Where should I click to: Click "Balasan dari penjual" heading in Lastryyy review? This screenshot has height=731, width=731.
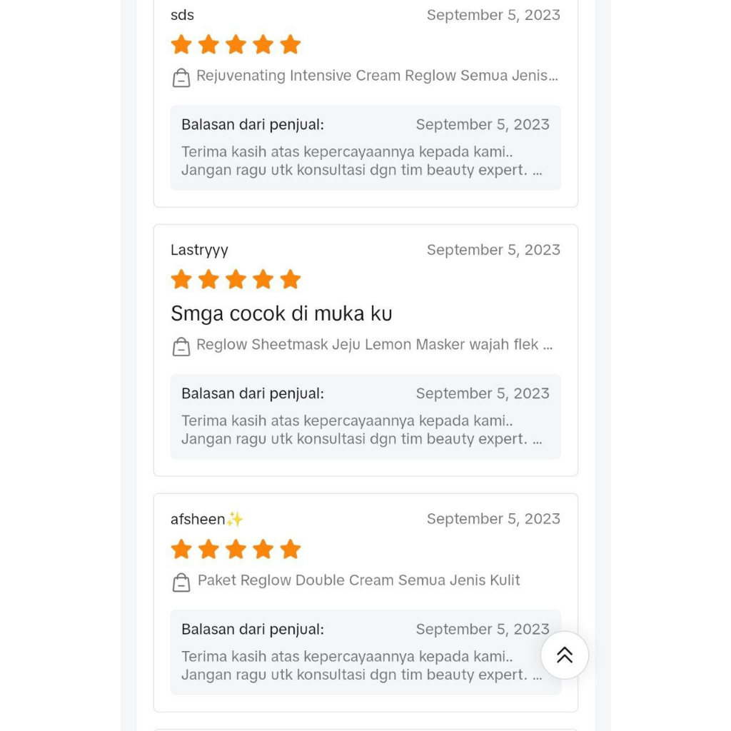tap(253, 394)
